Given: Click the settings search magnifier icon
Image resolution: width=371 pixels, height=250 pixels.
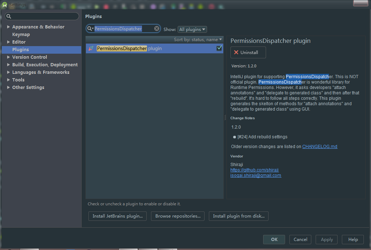Looking at the screenshot, I should (x=9, y=17).
